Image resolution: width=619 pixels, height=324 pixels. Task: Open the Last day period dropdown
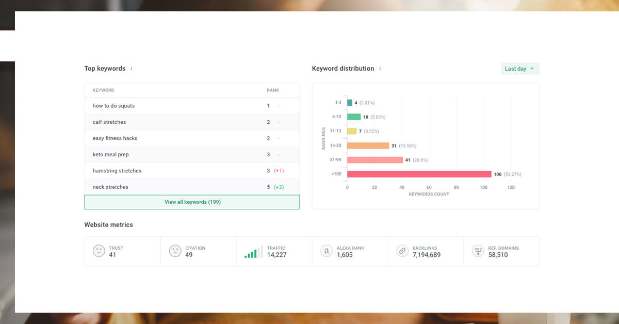pos(520,69)
